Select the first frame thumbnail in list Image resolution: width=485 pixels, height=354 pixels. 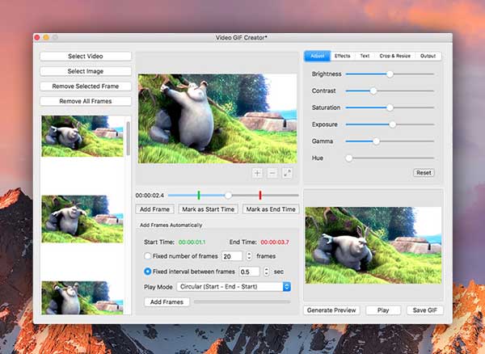pyautogui.click(x=82, y=137)
